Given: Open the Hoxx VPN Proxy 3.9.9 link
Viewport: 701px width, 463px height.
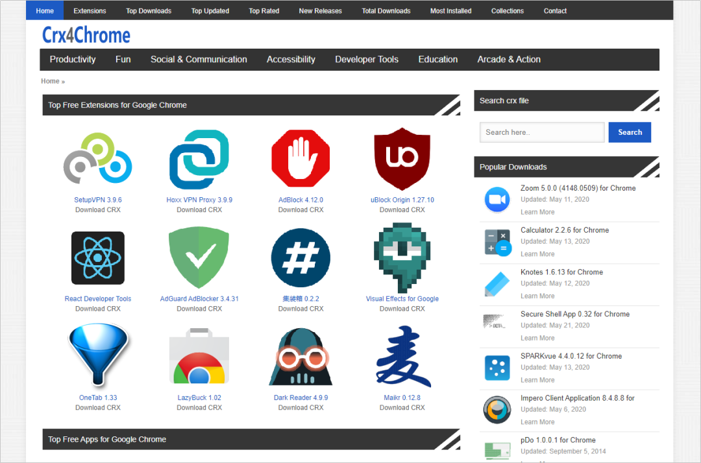Looking at the screenshot, I should pyautogui.click(x=199, y=200).
